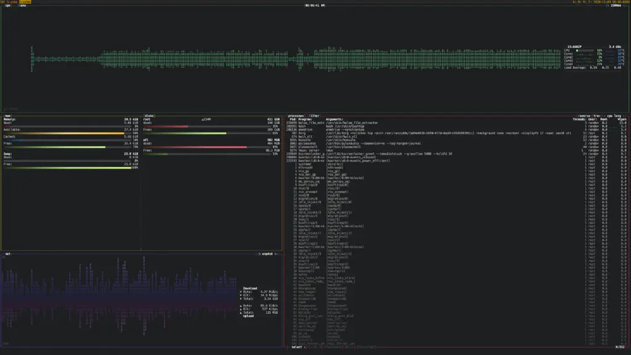
Task: Click the filter field in processes box
Action: pos(314,116)
